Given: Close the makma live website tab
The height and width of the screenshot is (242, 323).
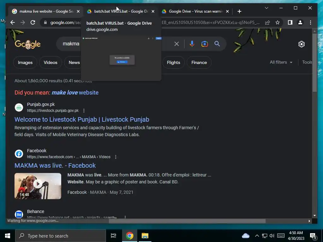Looking at the screenshot, I should pyautogui.click(x=78, y=12).
